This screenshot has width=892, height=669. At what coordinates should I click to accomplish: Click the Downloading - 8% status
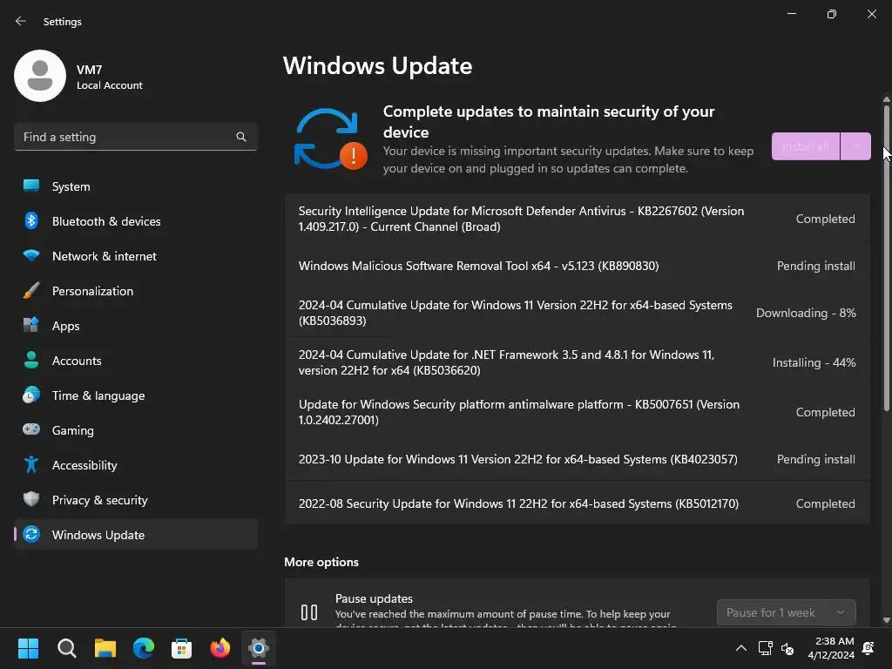[806, 313]
